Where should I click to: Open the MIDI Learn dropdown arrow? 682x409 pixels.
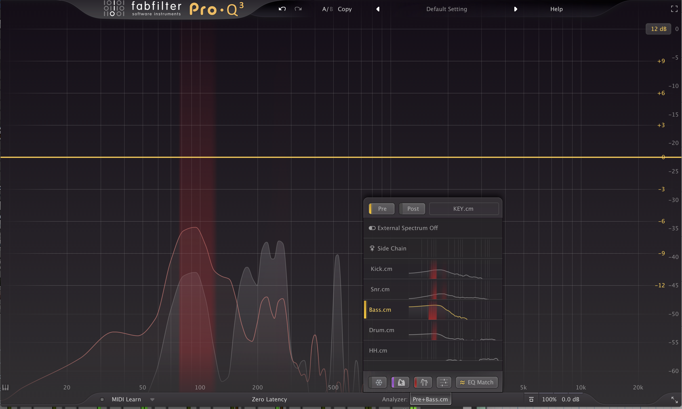152,399
